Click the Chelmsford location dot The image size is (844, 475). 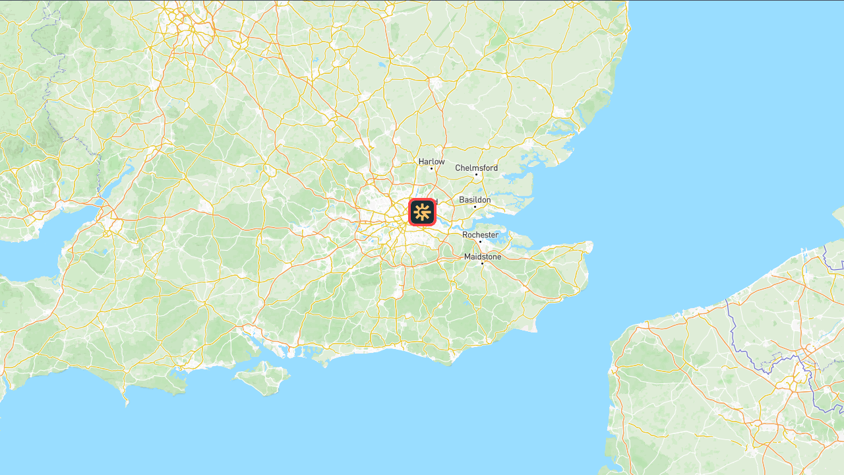point(476,175)
